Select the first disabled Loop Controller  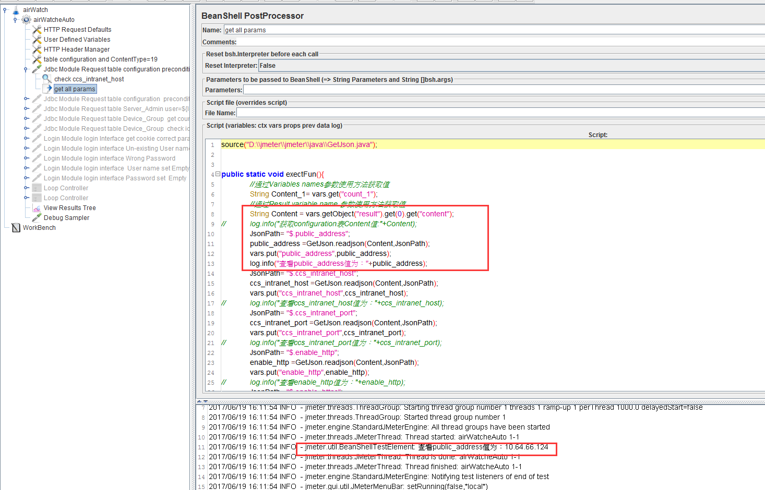(x=66, y=188)
